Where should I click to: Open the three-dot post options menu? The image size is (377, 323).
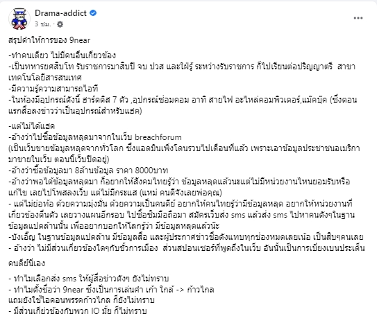(358, 18)
